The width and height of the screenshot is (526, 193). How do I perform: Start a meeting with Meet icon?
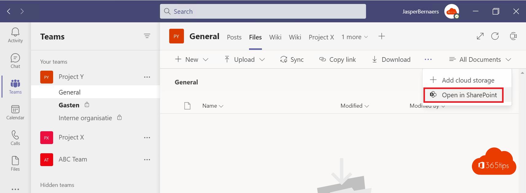click(513, 36)
